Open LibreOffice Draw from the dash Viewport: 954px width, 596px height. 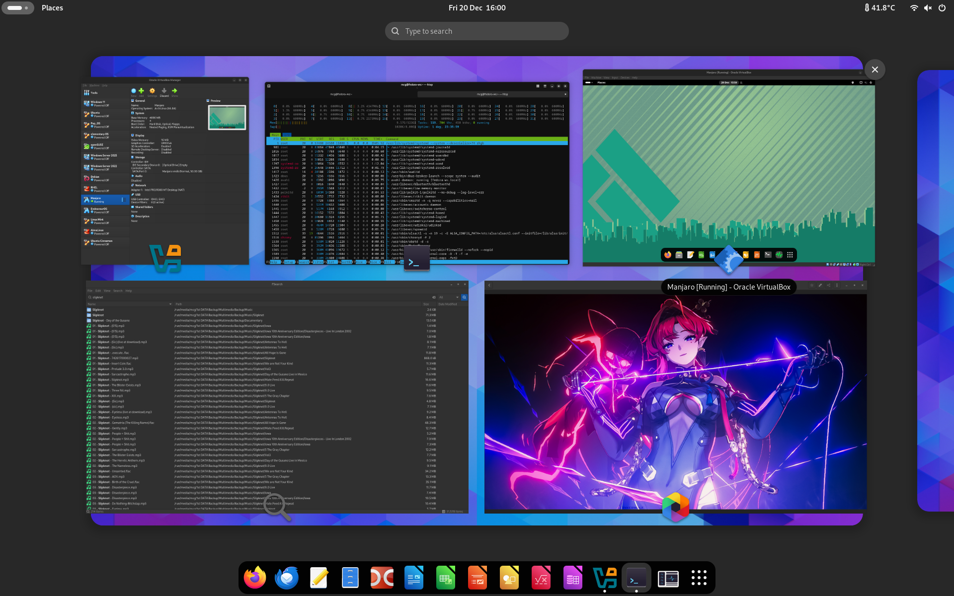509,578
